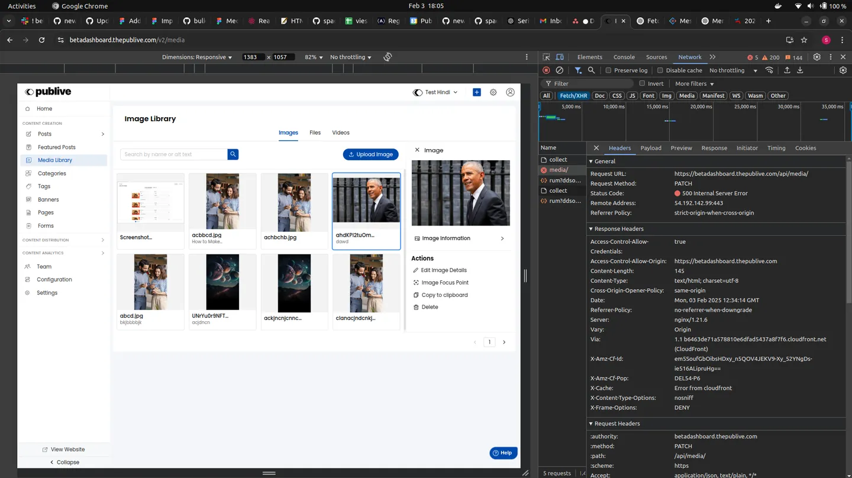Viewport: 852px width, 478px height.
Task: Open Publive header settings gear
Action: pyautogui.click(x=493, y=92)
